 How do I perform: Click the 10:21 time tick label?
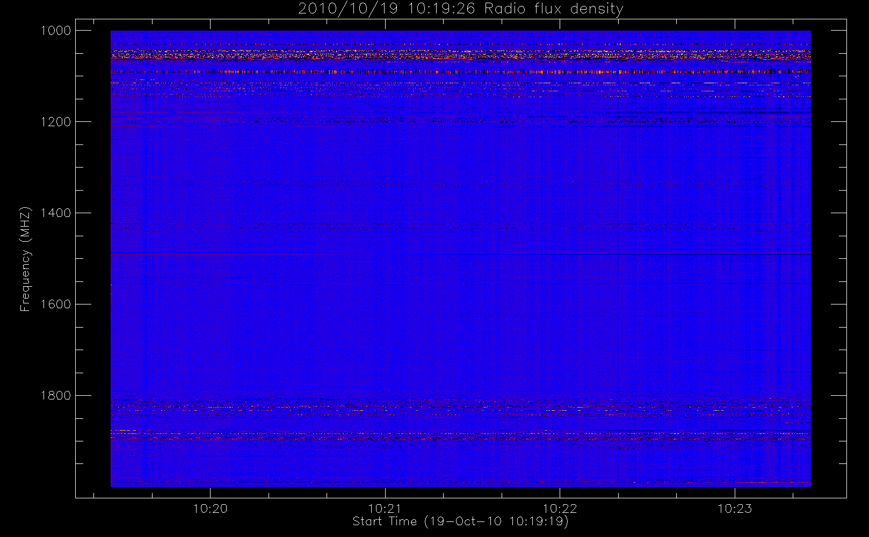point(385,509)
